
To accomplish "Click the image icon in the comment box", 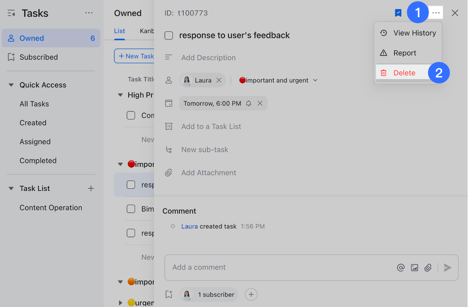I will click(x=414, y=267).
